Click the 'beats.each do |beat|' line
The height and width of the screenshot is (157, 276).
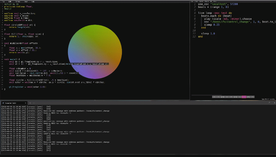click(216, 16)
